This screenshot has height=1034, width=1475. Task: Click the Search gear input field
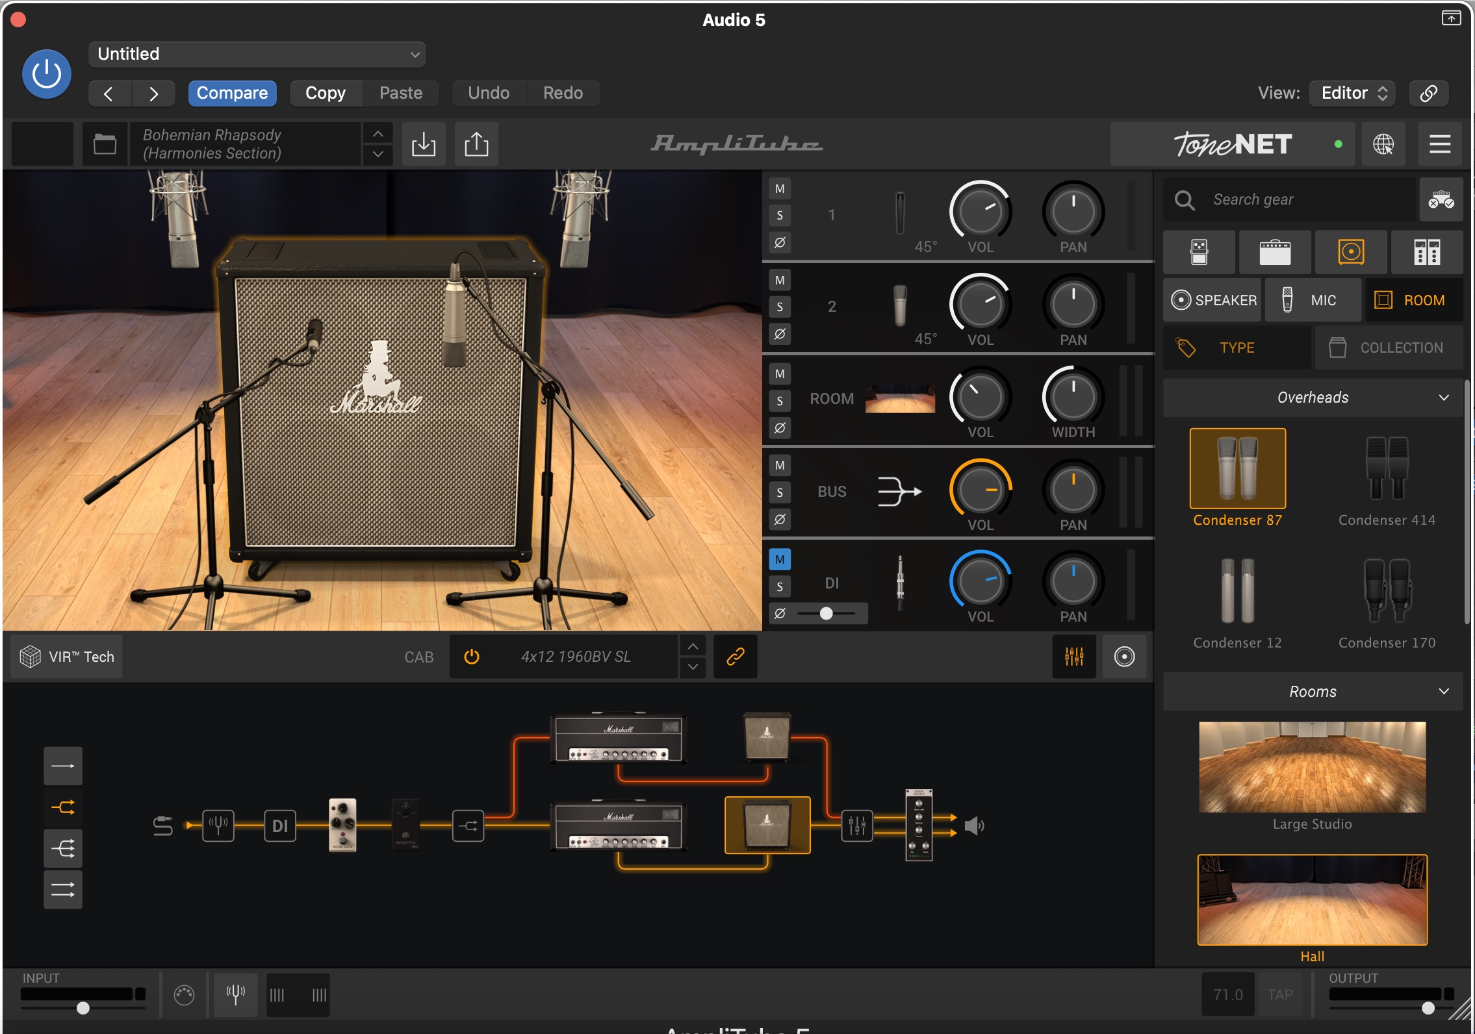pos(1290,200)
